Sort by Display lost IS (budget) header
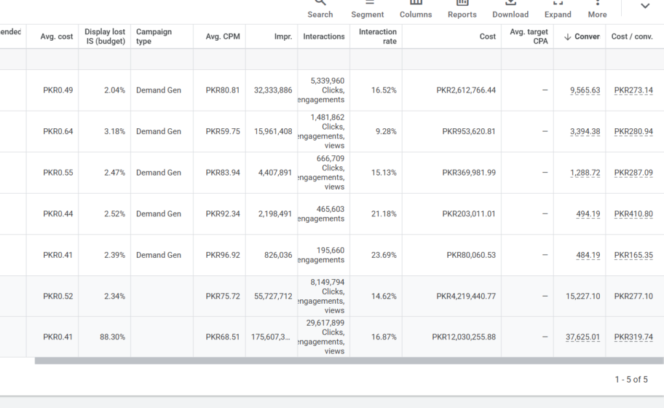The height and width of the screenshot is (408, 664). point(104,36)
